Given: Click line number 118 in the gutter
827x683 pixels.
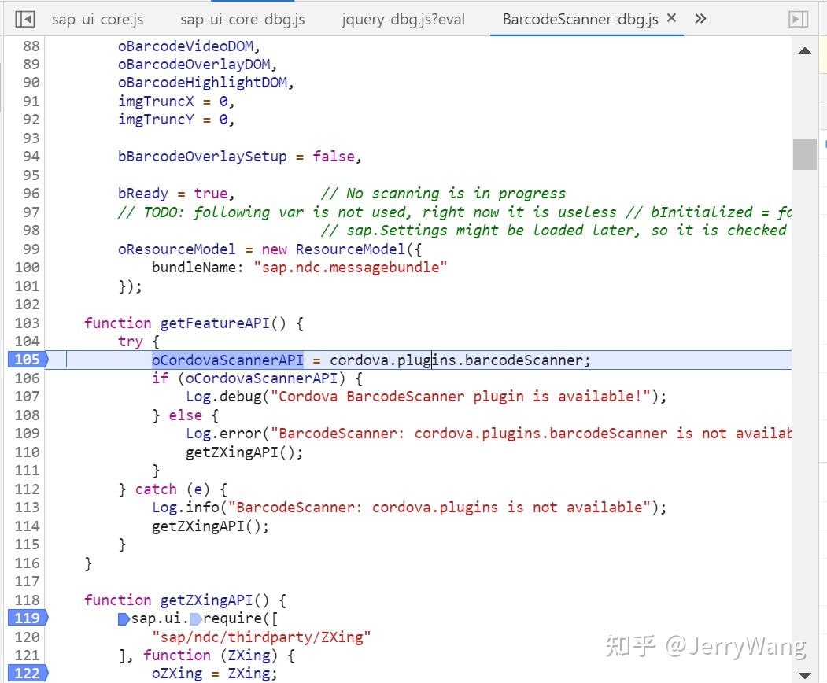Looking at the screenshot, I should click(x=27, y=600).
